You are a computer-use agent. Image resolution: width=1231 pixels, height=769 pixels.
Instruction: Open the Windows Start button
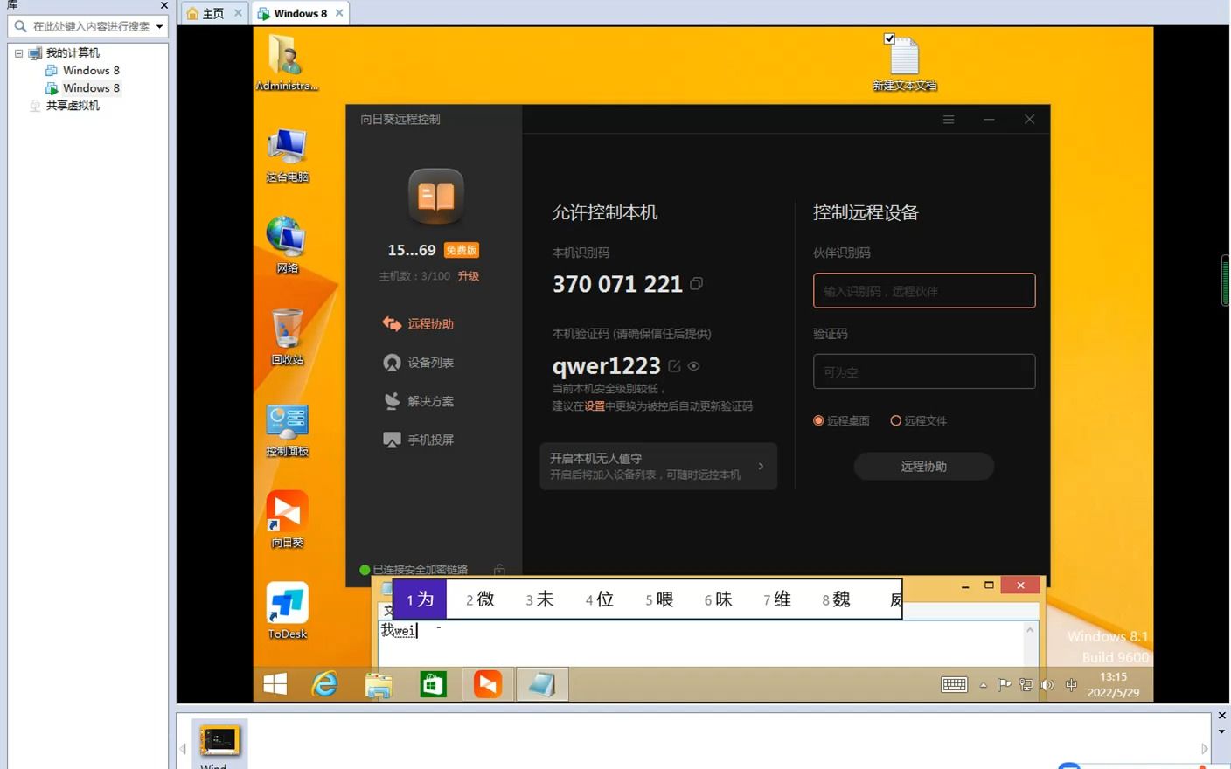click(x=275, y=684)
